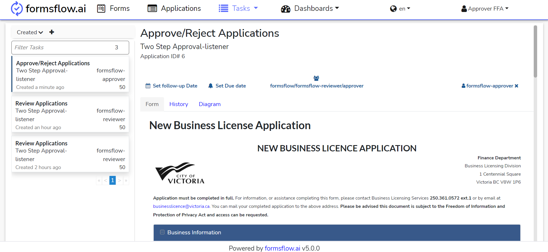Select page 1 in pagination
The image size is (548, 252).
[113, 180]
